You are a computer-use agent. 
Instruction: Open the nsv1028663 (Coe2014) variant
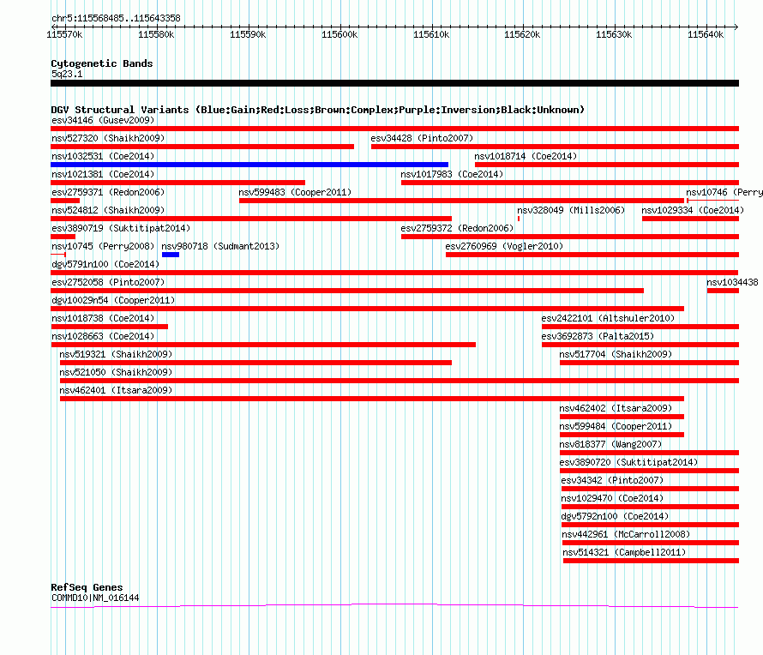click(103, 336)
